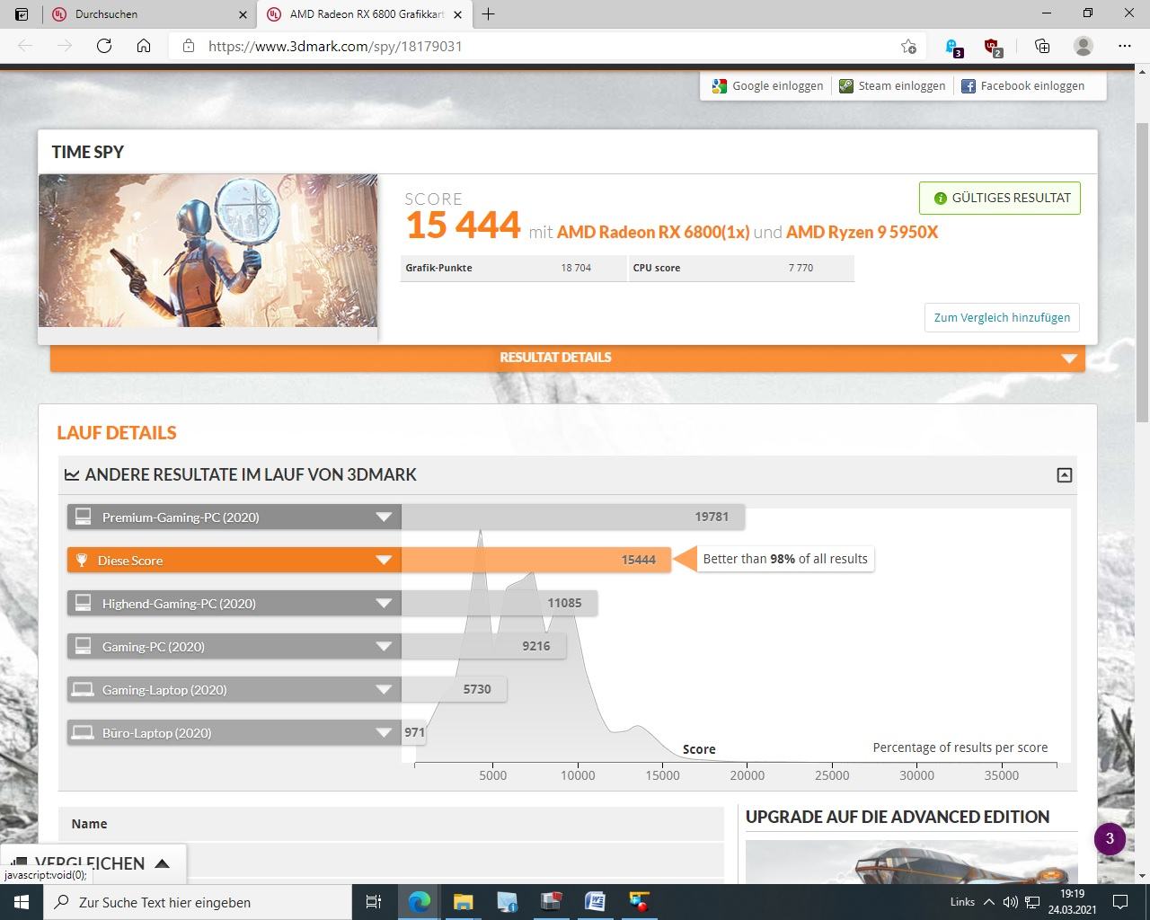Click the orange 15444 score bar
Image resolution: width=1150 pixels, height=920 pixels.
click(x=535, y=560)
